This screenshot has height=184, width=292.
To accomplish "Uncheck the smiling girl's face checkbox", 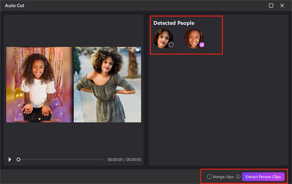I will pos(202,45).
